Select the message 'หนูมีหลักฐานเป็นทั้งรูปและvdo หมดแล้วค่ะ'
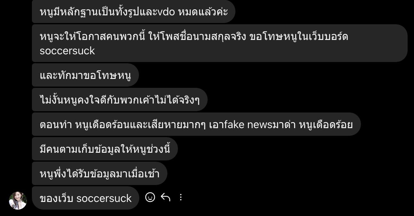 [134, 12]
